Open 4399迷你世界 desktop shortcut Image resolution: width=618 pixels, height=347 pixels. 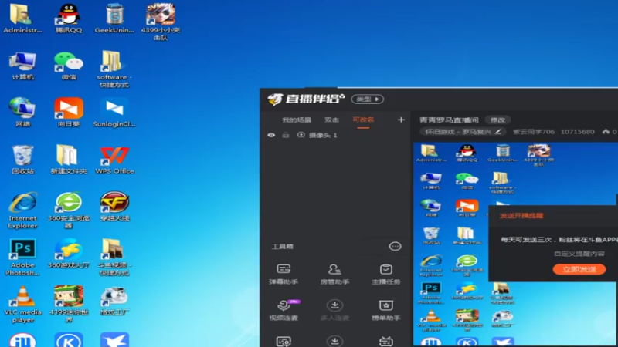coord(69,304)
